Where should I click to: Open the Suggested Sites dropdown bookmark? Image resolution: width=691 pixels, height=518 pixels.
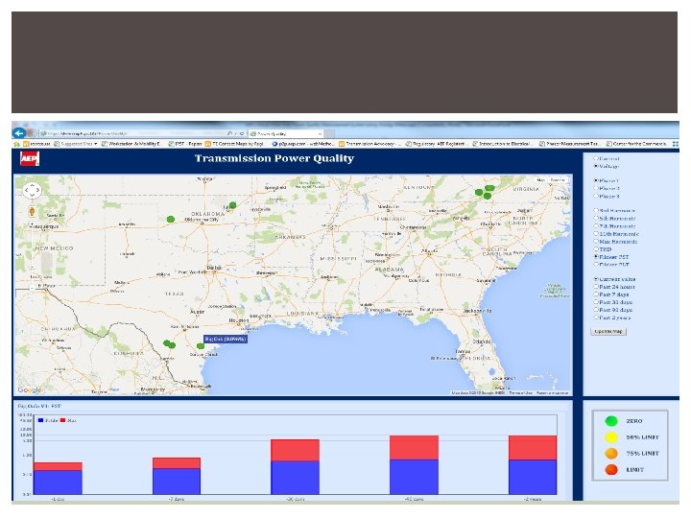(x=76, y=144)
